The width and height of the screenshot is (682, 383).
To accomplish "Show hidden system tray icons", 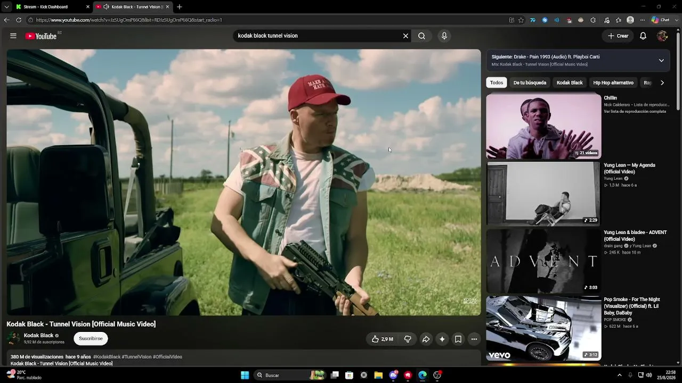I will click(619, 375).
